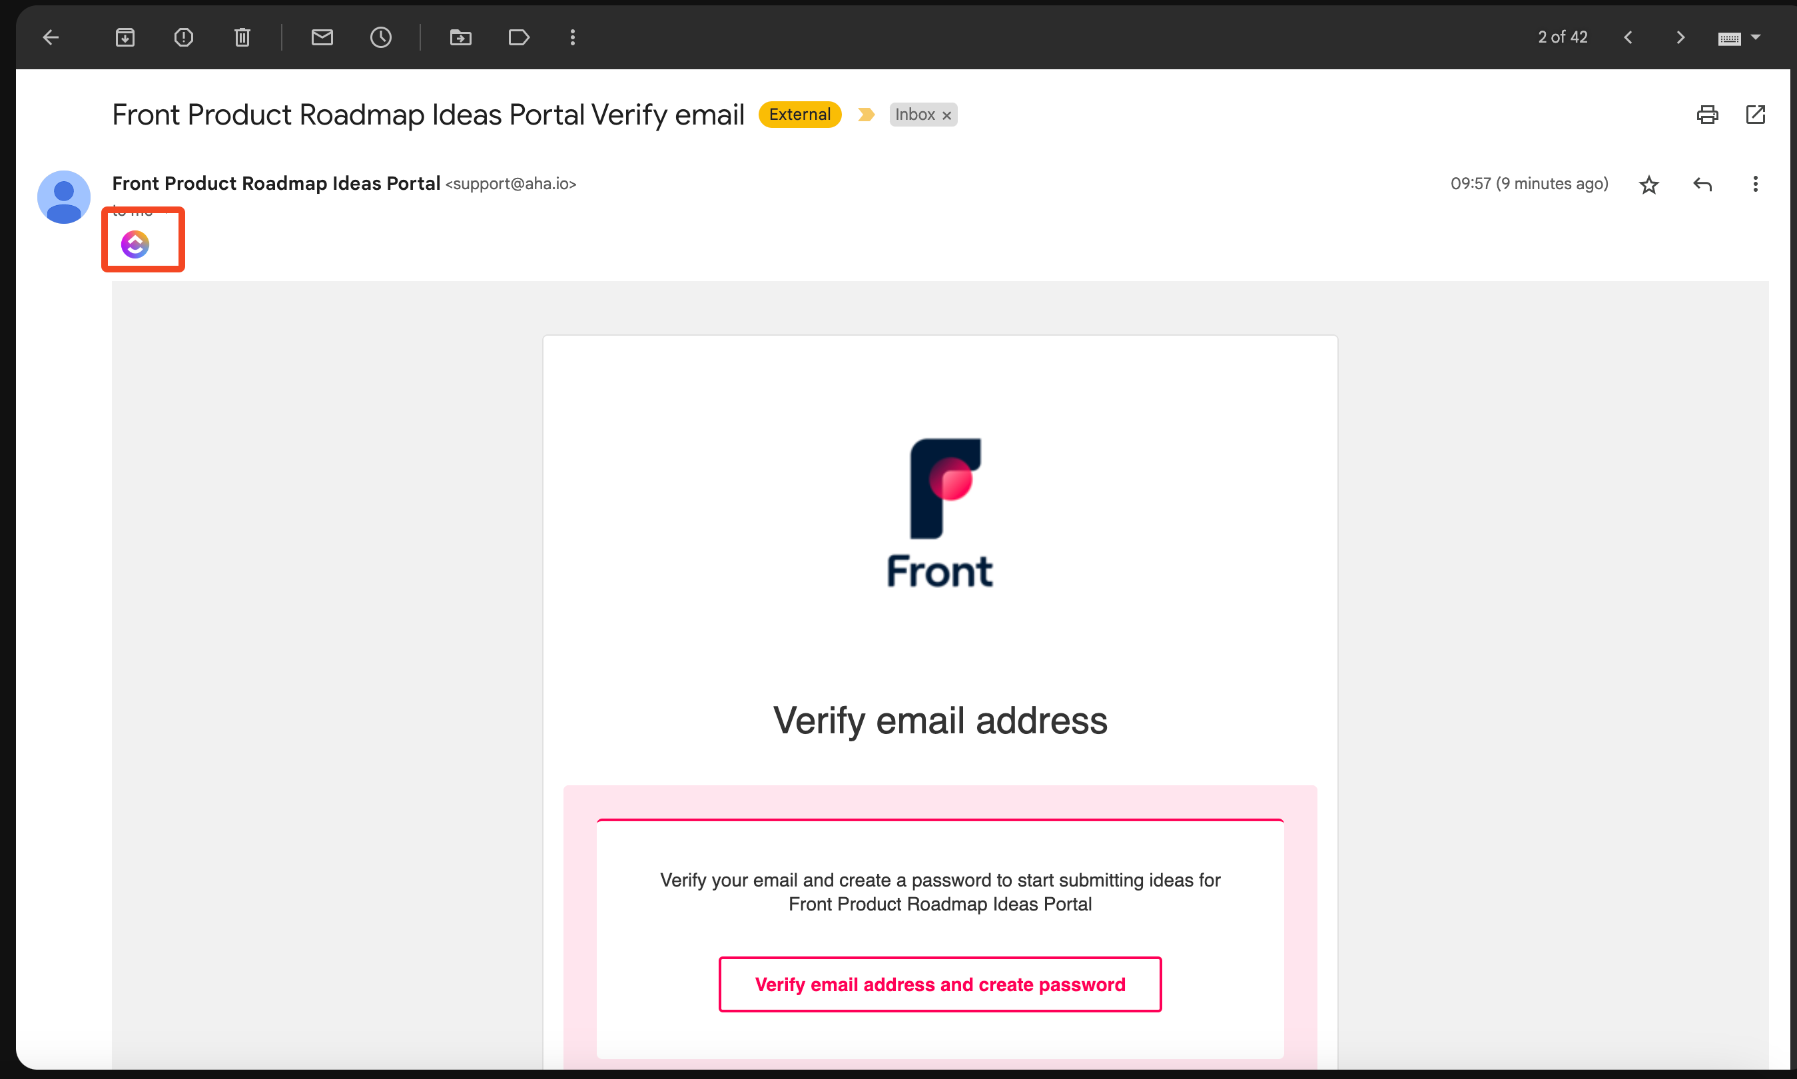Open email in a new window
Image resolution: width=1797 pixels, height=1079 pixels.
pyautogui.click(x=1755, y=114)
